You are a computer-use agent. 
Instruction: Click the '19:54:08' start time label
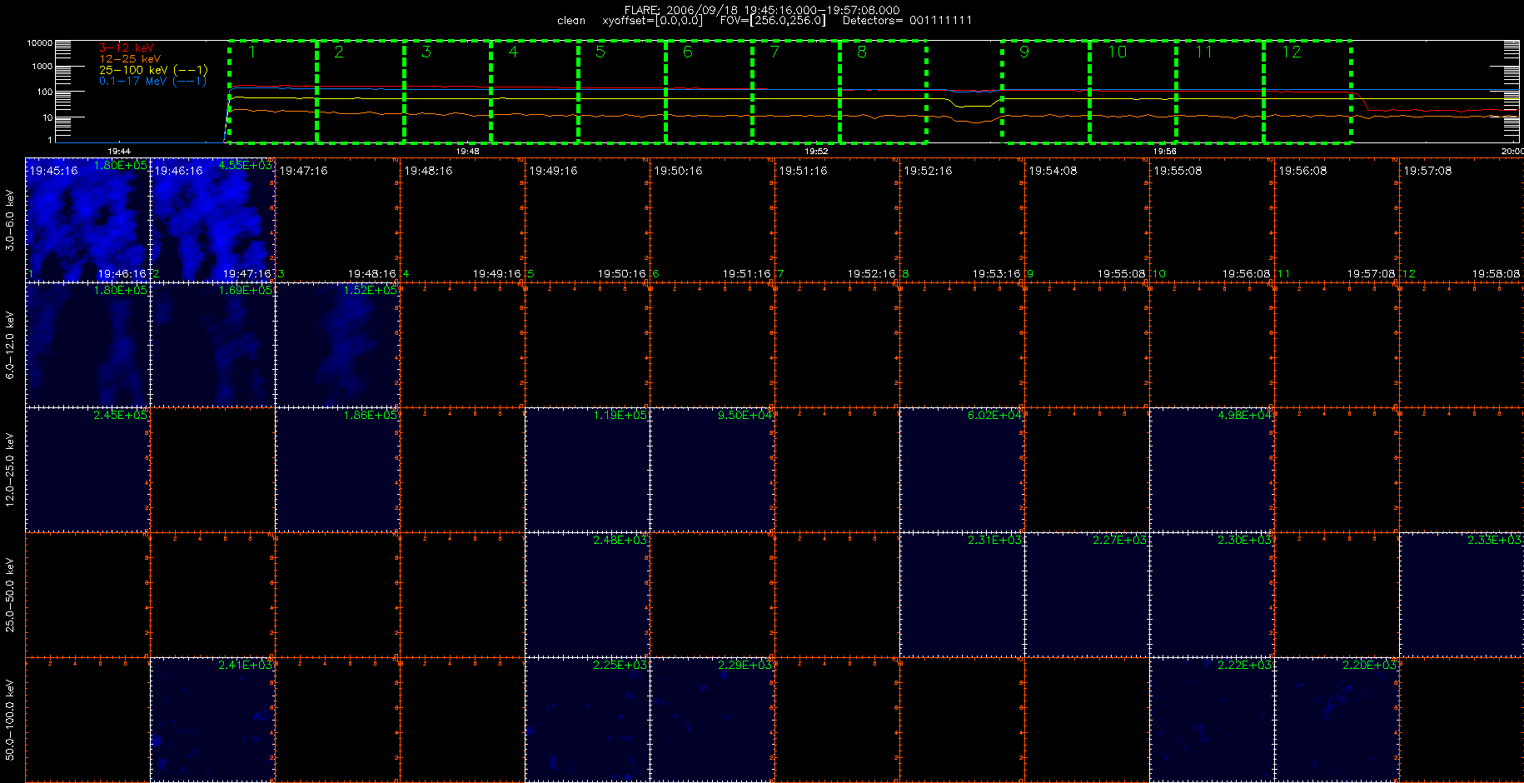pyautogui.click(x=1053, y=171)
